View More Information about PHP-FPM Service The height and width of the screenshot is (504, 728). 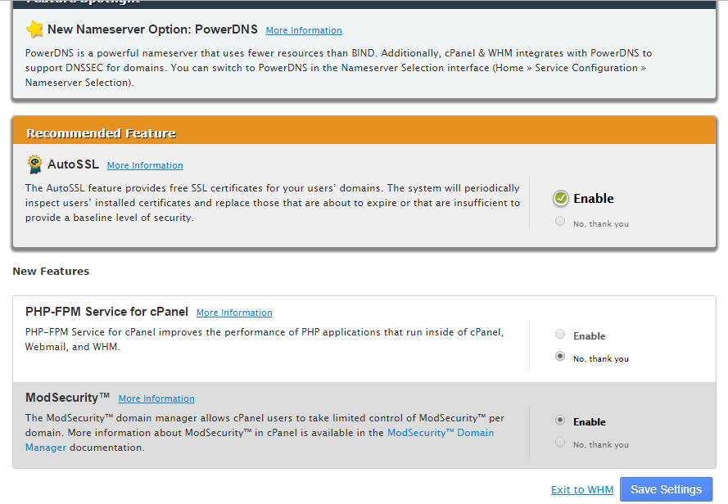(x=234, y=313)
